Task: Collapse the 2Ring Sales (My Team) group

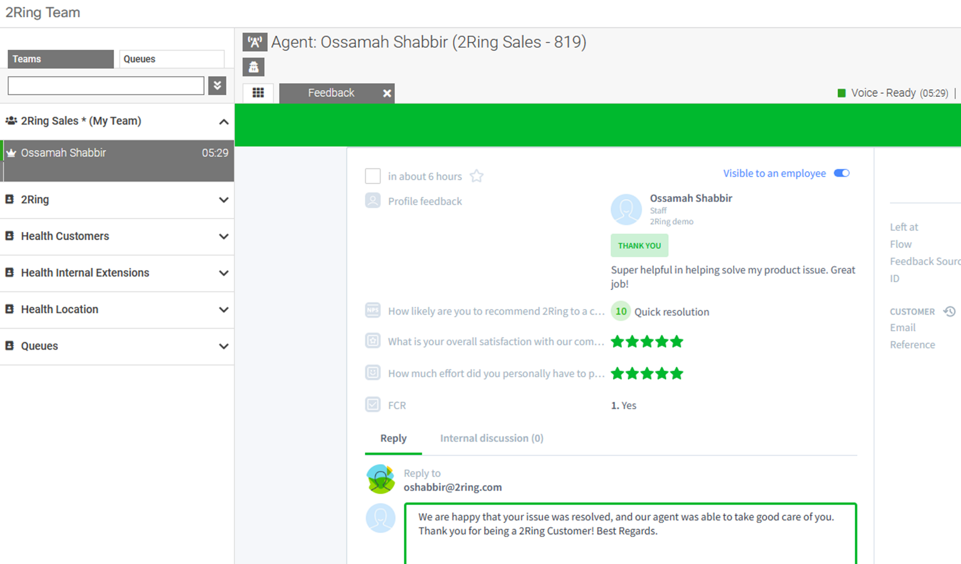Action: tap(224, 121)
